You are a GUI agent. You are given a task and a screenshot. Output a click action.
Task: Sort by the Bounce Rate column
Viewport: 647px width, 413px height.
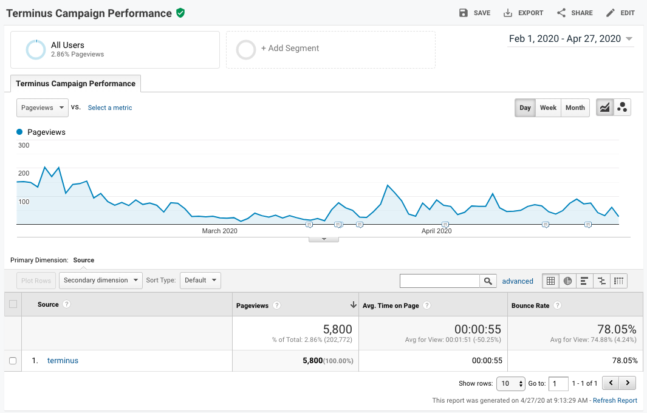pyautogui.click(x=530, y=305)
